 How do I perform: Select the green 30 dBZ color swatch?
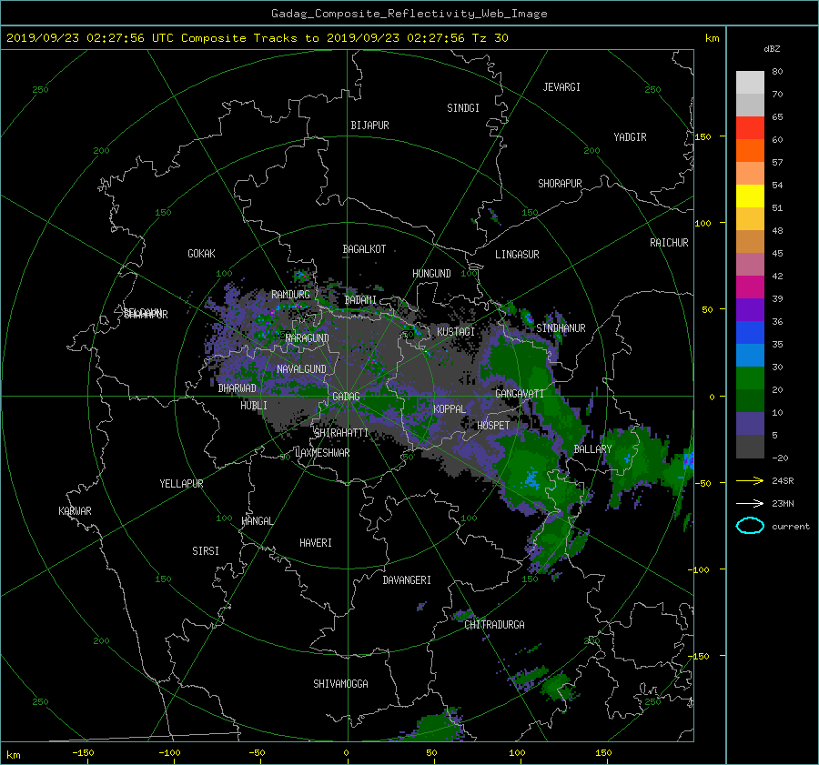[x=750, y=378]
